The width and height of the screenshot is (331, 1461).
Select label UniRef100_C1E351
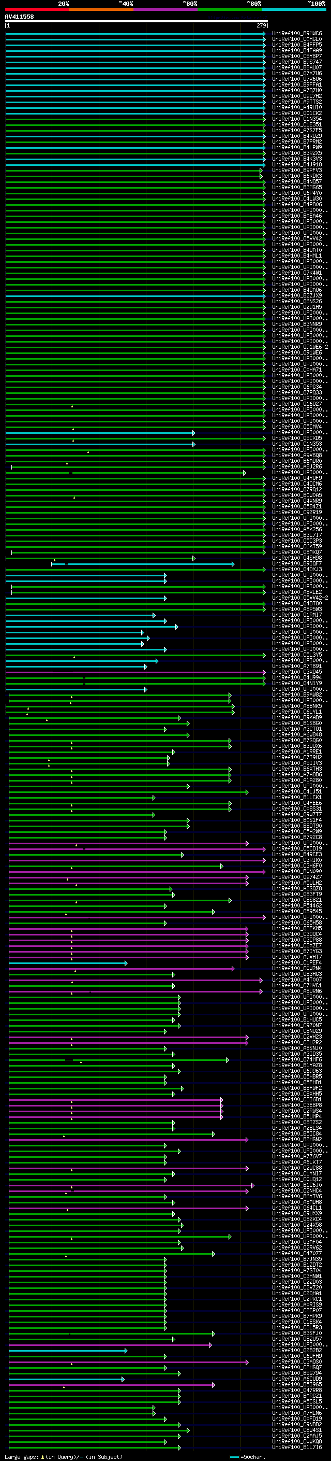click(x=297, y=124)
